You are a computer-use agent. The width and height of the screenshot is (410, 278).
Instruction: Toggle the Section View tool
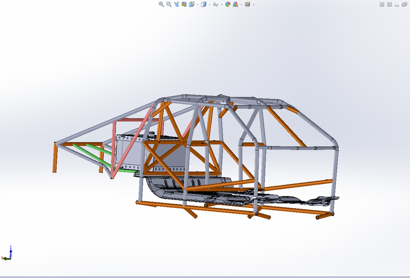click(x=184, y=4)
